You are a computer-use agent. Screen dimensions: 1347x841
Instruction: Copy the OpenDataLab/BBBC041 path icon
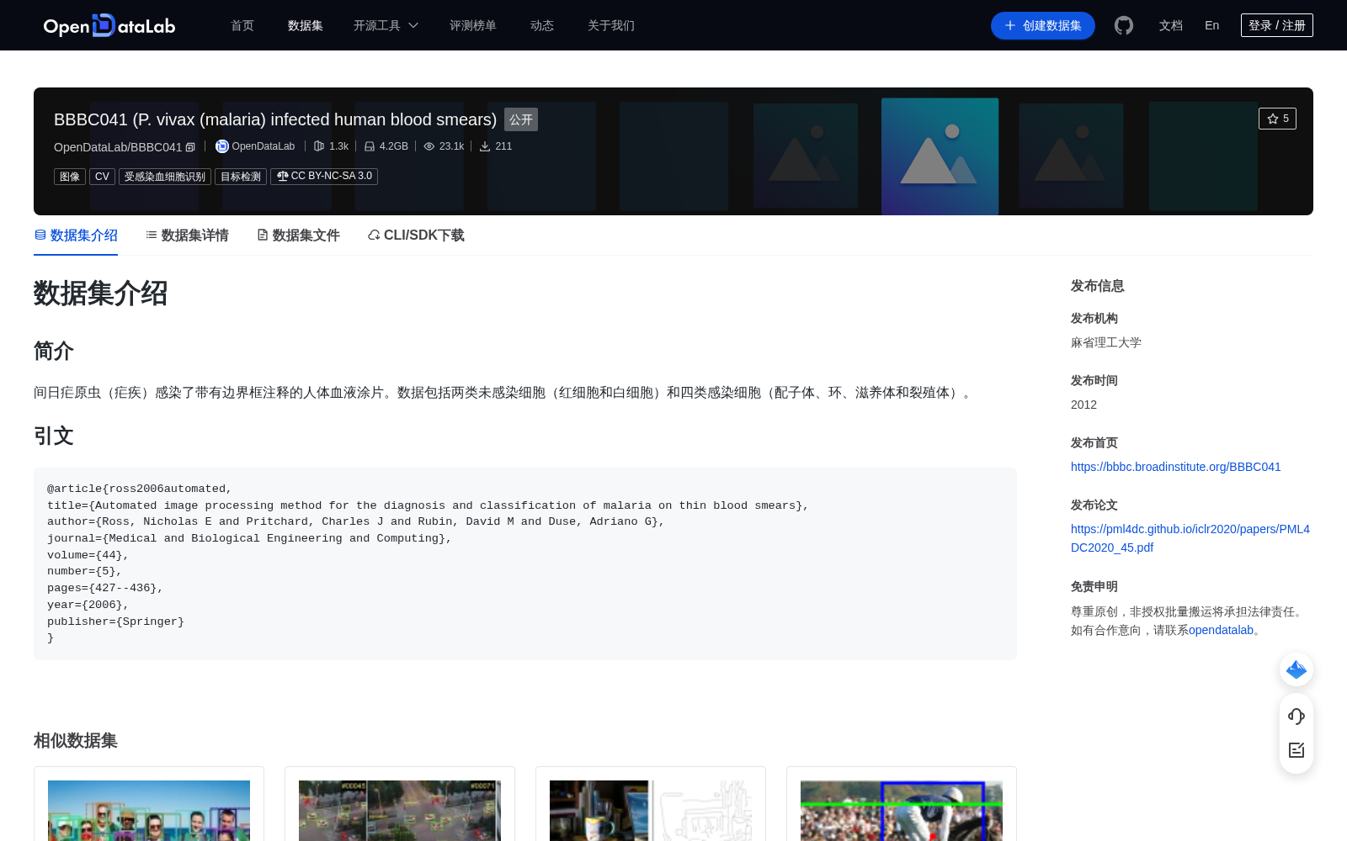[190, 147]
